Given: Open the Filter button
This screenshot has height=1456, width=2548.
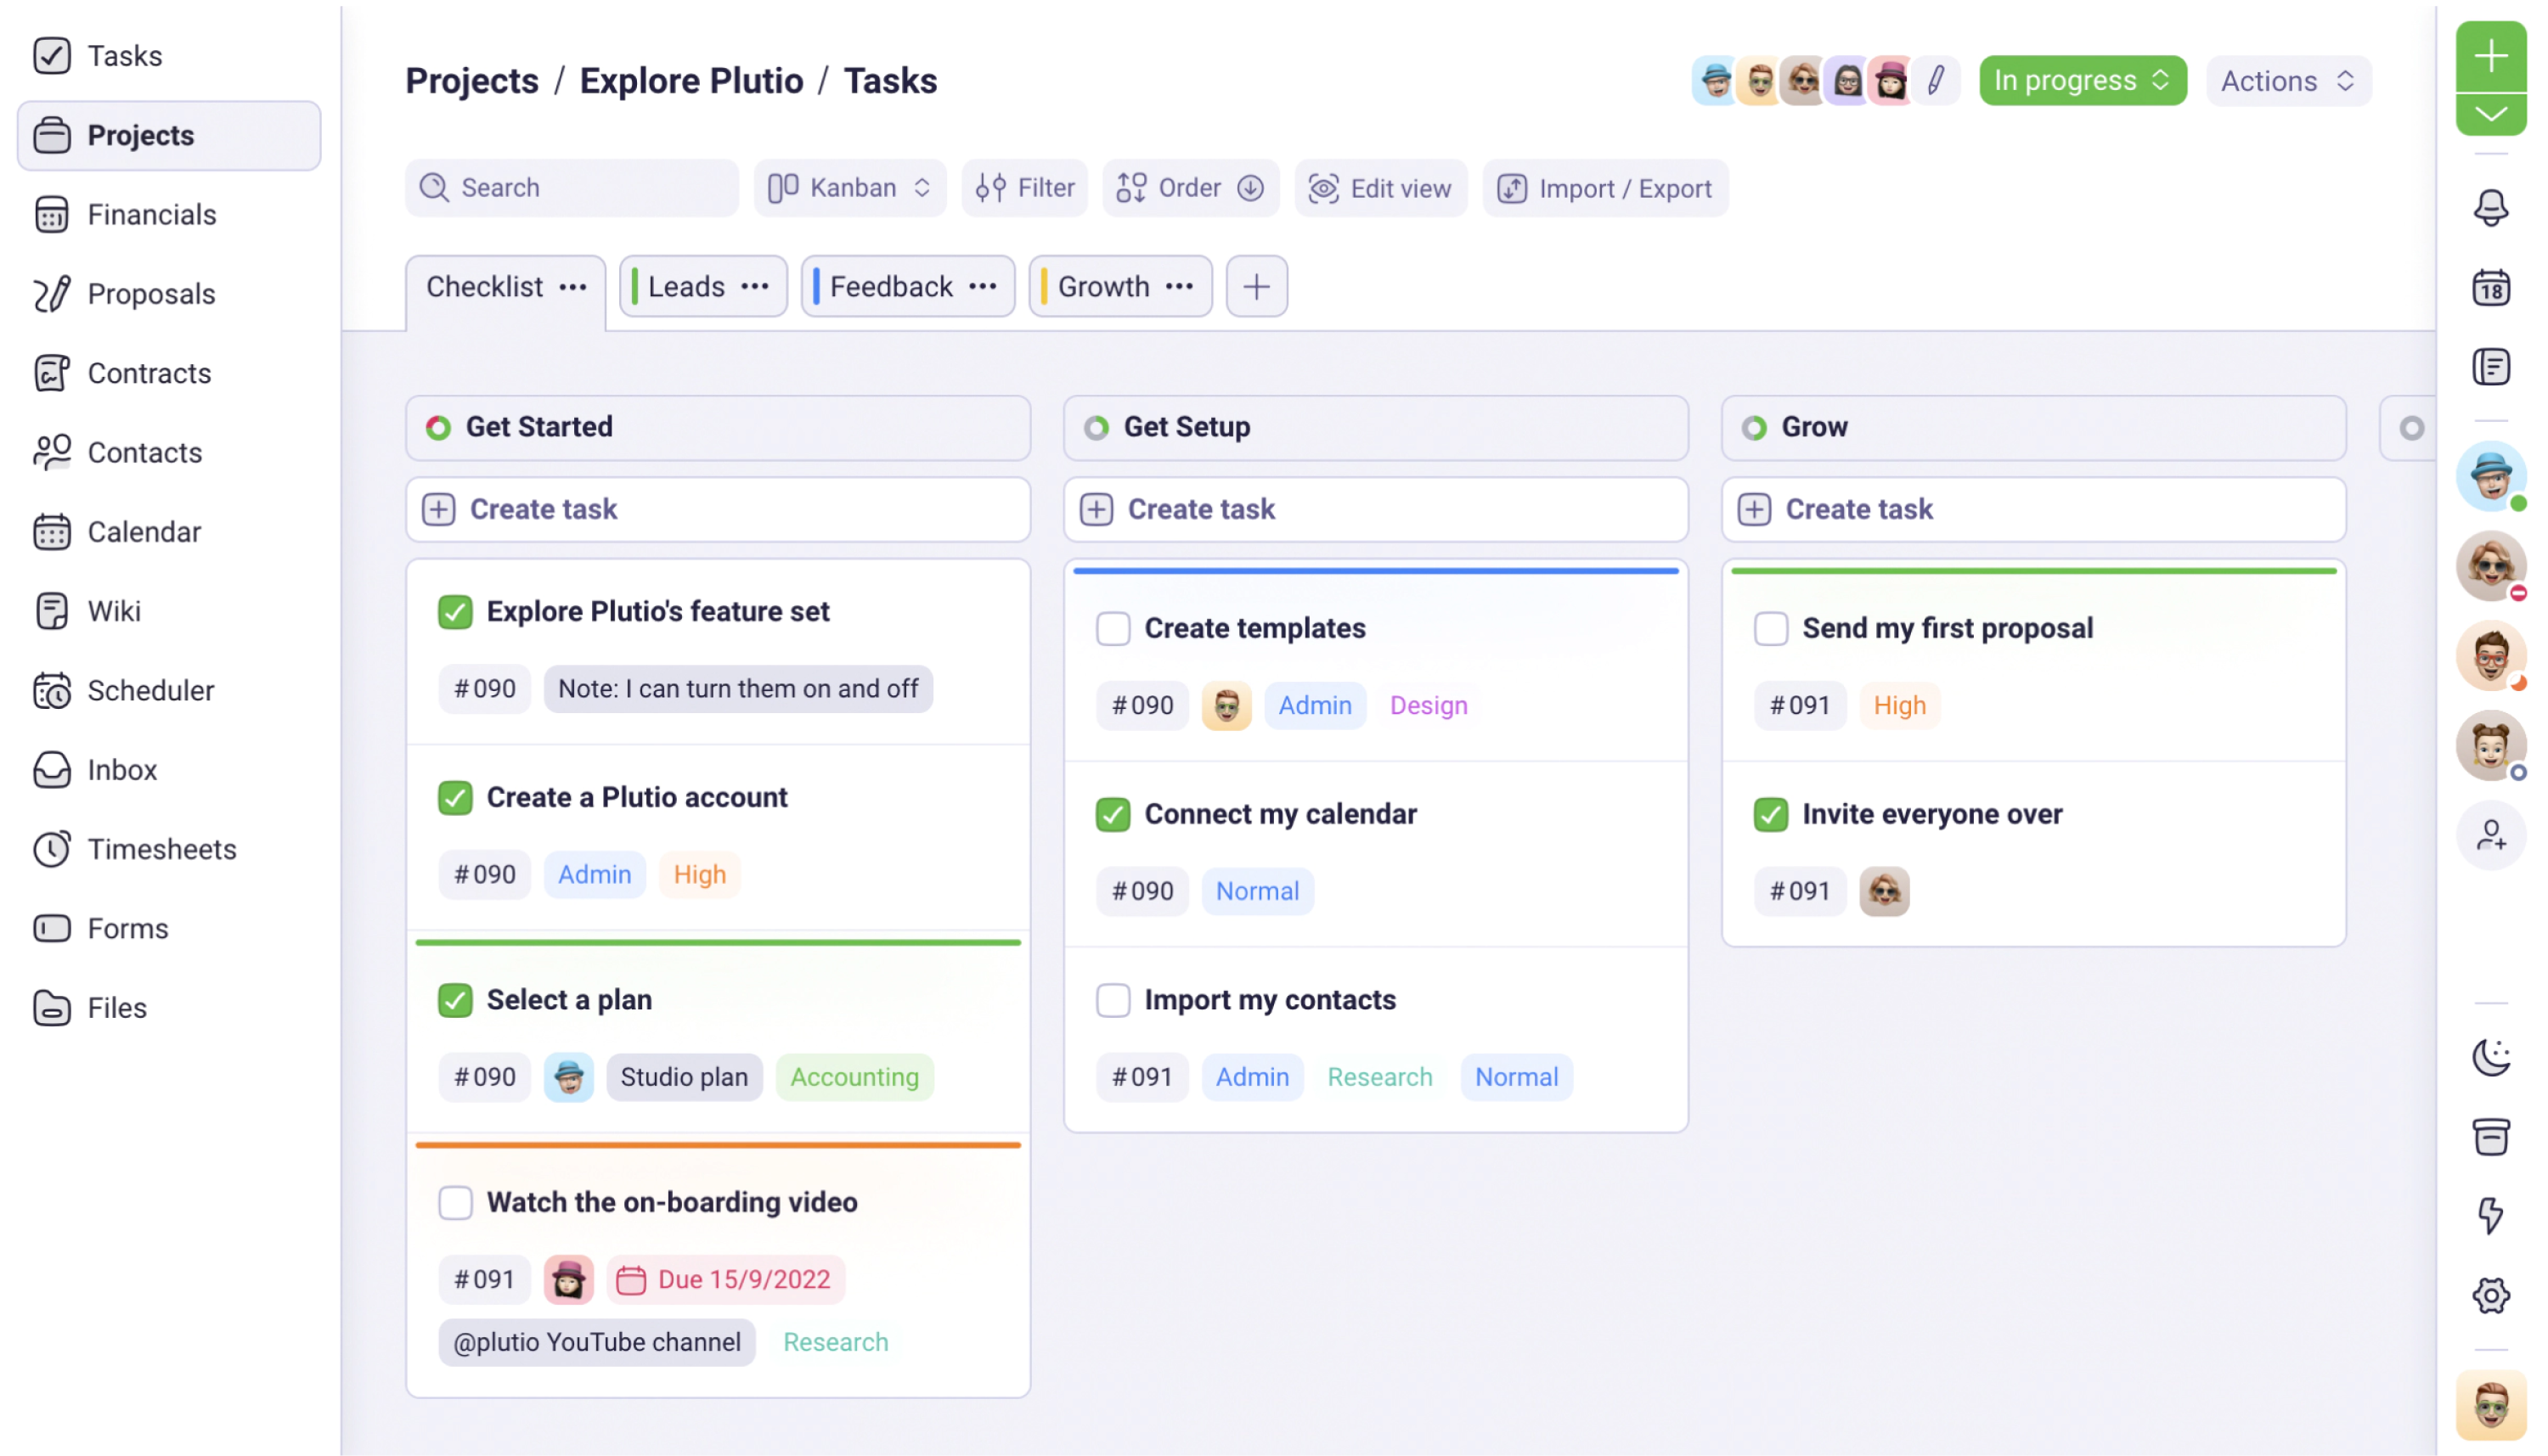Looking at the screenshot, I should 1024,188.
